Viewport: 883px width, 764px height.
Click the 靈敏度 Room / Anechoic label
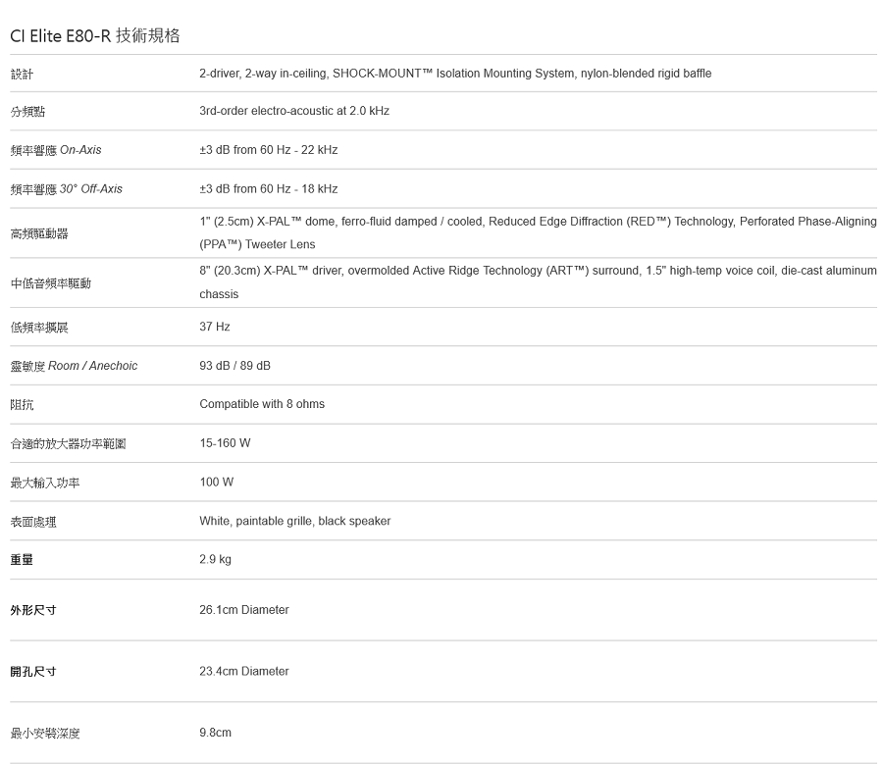[x=74, y=366]
